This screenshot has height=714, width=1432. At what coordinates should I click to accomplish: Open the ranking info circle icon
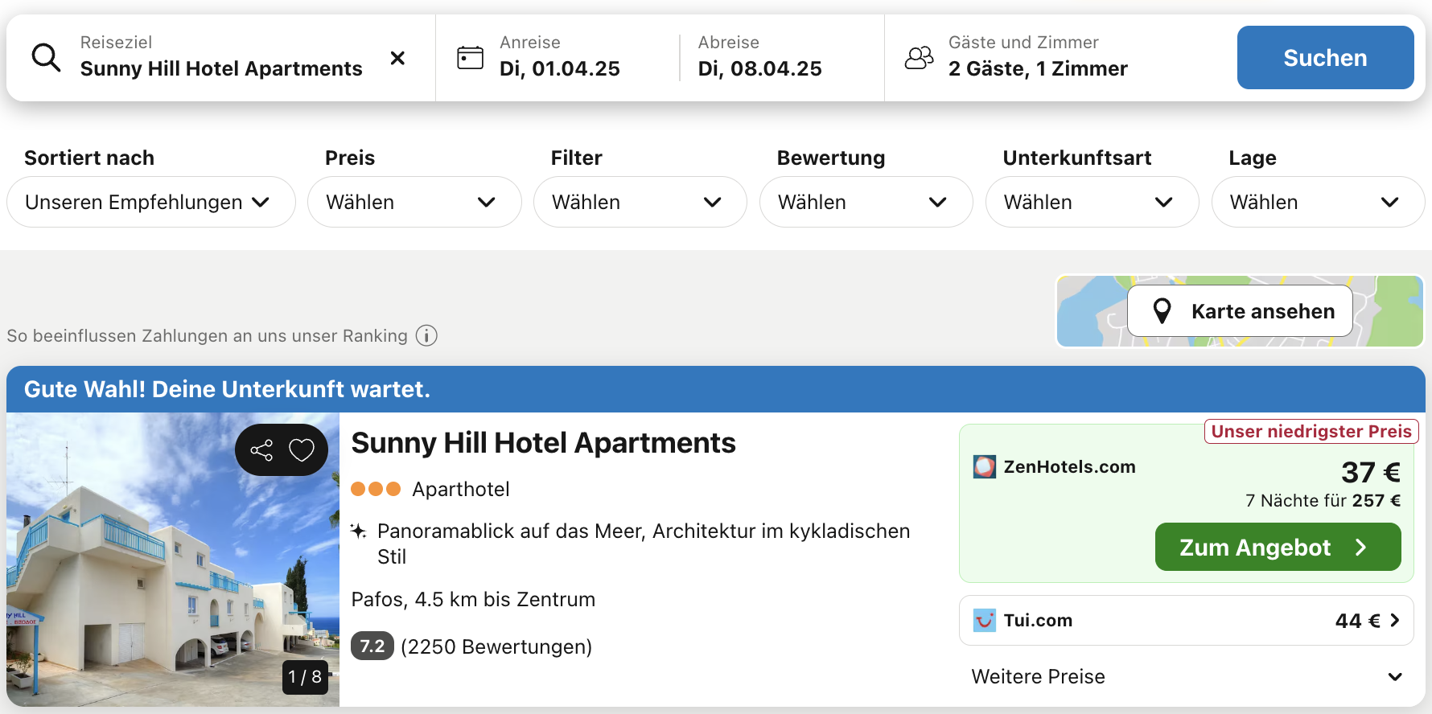[426, 335]
